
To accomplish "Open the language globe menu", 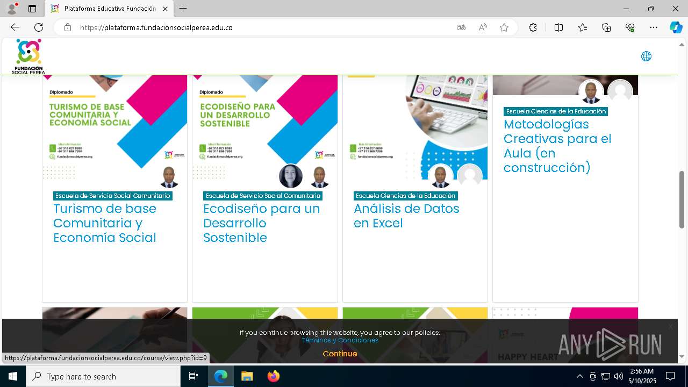I will 646,56.
